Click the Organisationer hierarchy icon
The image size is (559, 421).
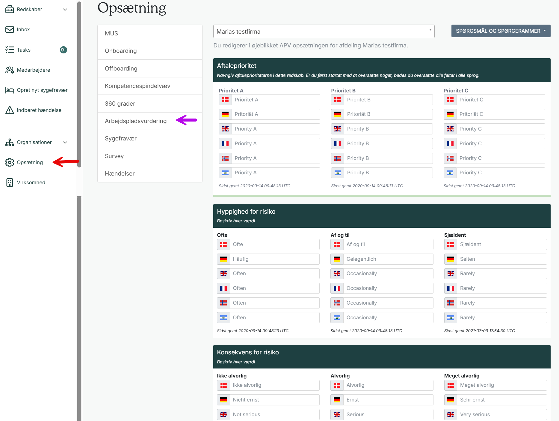pos(10,142)
